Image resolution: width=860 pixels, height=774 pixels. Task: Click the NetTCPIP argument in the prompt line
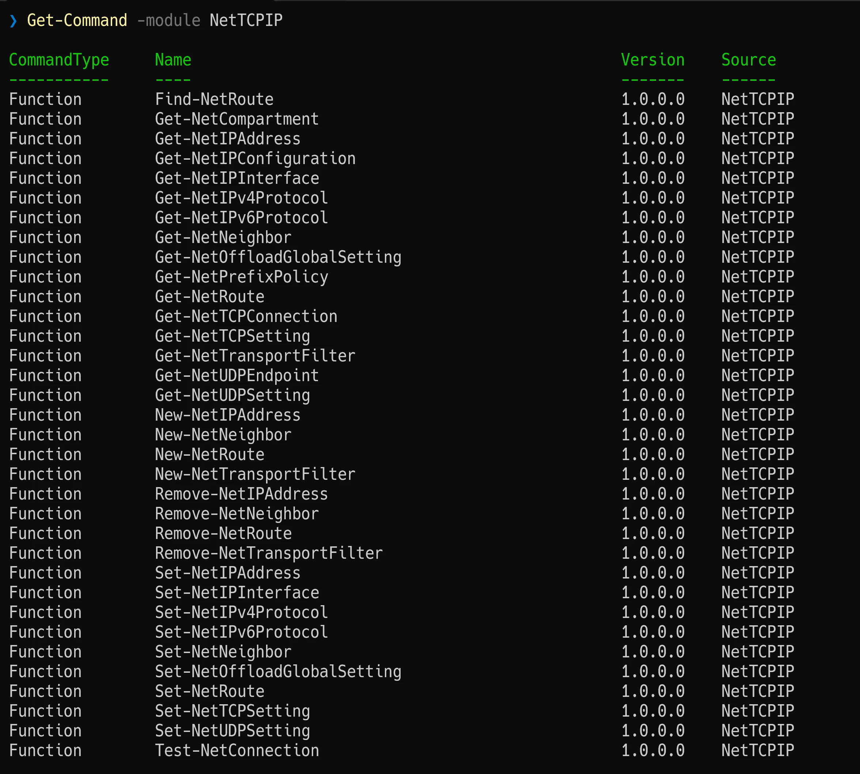click(x=246, y=20)
